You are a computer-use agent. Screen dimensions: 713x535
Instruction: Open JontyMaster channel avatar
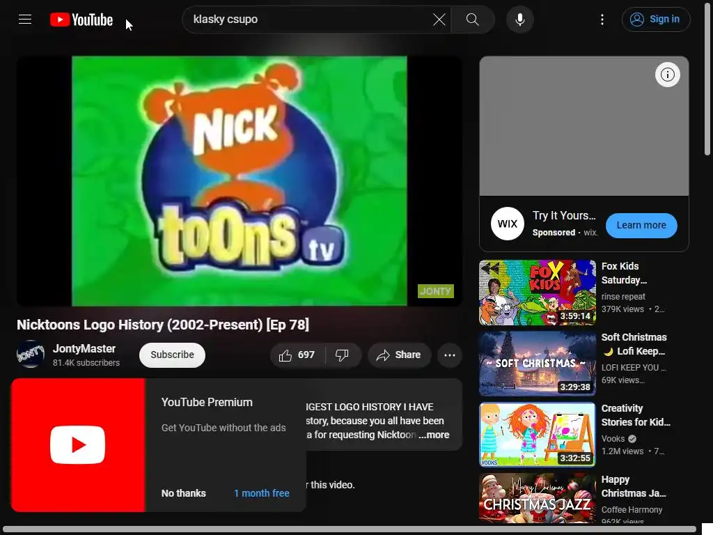[x=31, y=355]
